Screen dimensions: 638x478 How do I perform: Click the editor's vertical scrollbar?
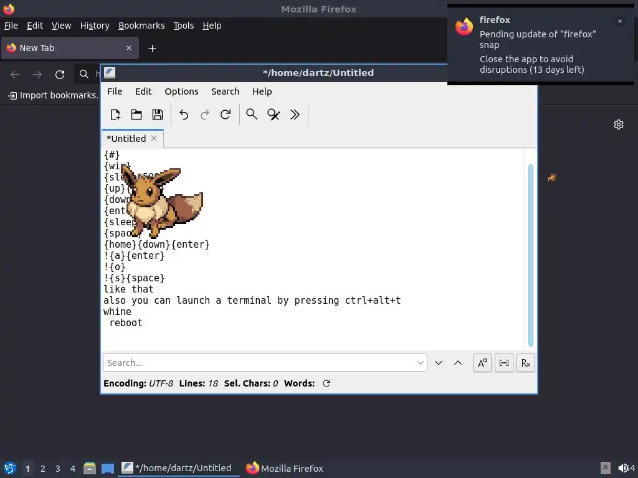[531, 255]
